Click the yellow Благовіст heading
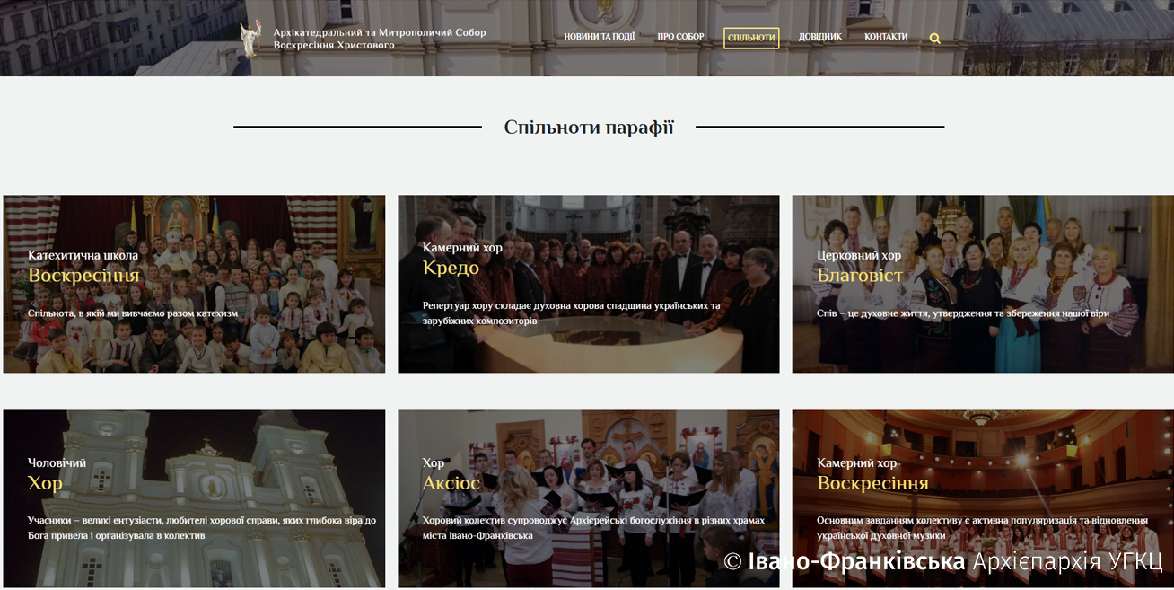This screenshot has height=590, width=1174. [x=859, y=276]
